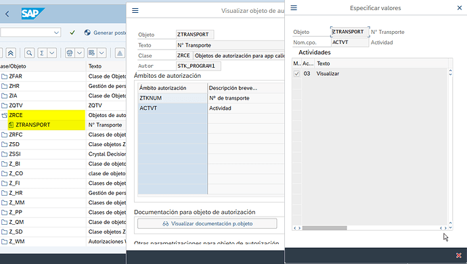
Task: Click Objeto field in Especificar valores dialog
Action: point(350,32)
